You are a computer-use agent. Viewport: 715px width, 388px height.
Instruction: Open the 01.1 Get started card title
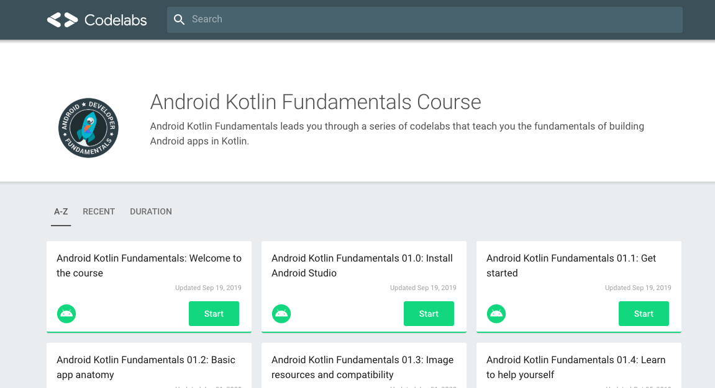571,266
